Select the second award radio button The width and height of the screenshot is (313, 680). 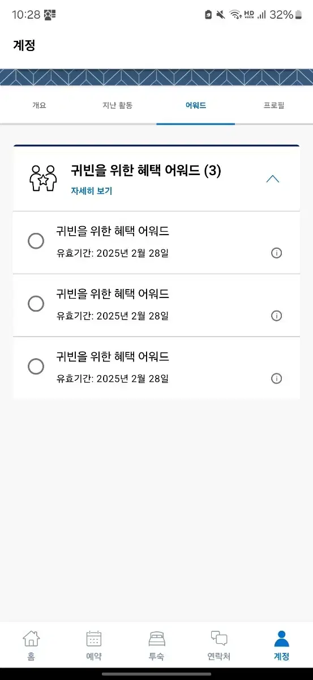pos(36,304)
